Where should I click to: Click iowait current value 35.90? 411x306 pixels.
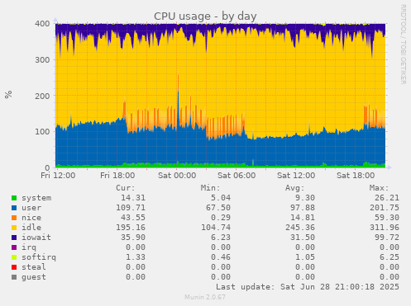point(133,238)
